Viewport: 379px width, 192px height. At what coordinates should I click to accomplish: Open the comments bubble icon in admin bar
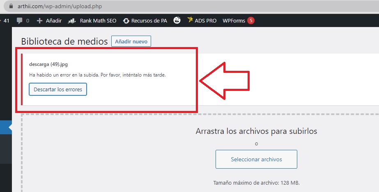(19, 21)
